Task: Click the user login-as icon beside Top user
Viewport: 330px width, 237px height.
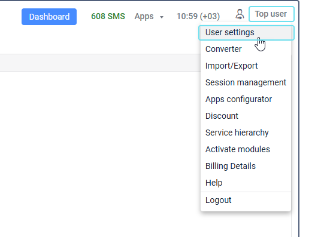Action: pyautogui.click(x=240, y=14)
